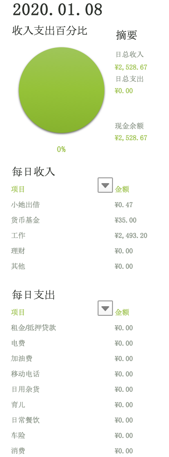Image resolution: width=169 pixels, height=457 pixels.
Task: Select the 理财 income item
Action: pyautogui.click(x=18, y=251)
